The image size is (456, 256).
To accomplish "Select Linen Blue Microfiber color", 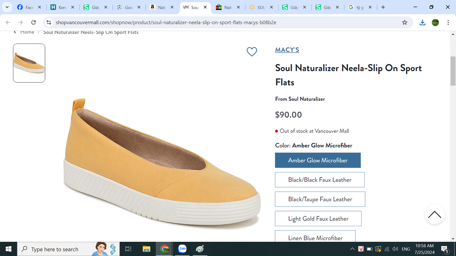I will point(315,237).
